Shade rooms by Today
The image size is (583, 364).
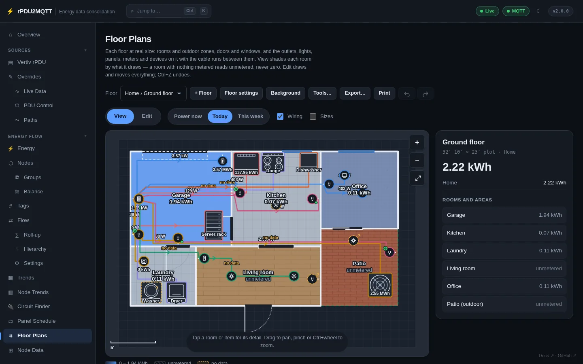click(220, 116)
